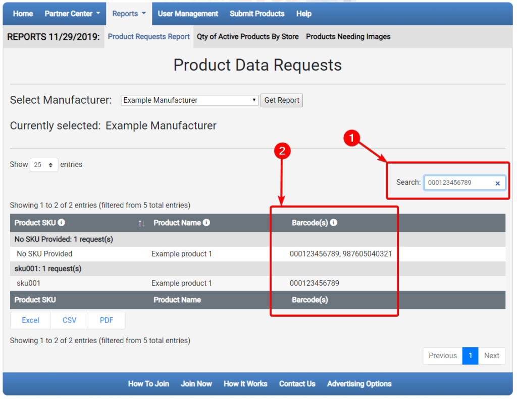Go to the Previous page
This screenshot has width=517, height=399.
click(x=442, y=356)
